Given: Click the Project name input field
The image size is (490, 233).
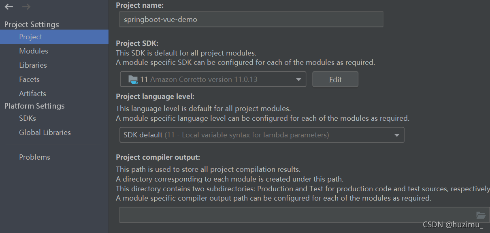Looking at the screenshot, I should tap(251, 19).
